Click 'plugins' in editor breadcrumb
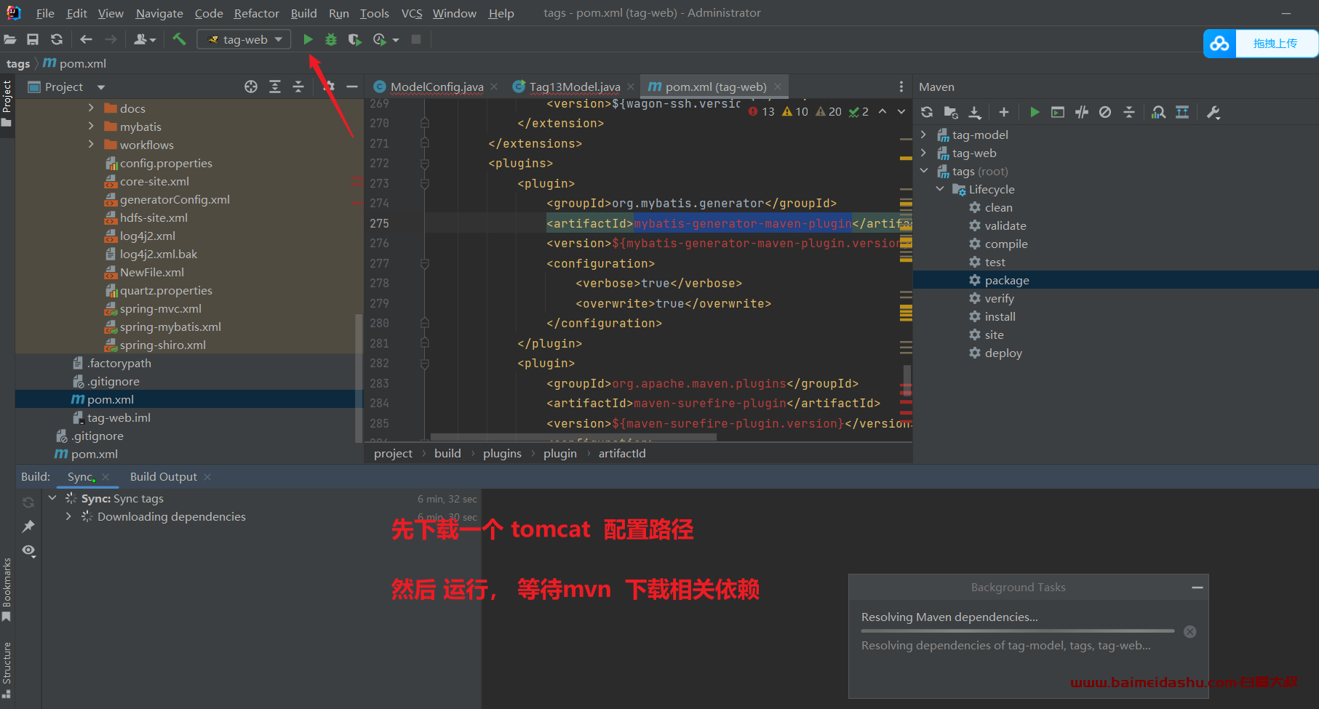This screenshot has height=709, width=1319. coord(502,454)
